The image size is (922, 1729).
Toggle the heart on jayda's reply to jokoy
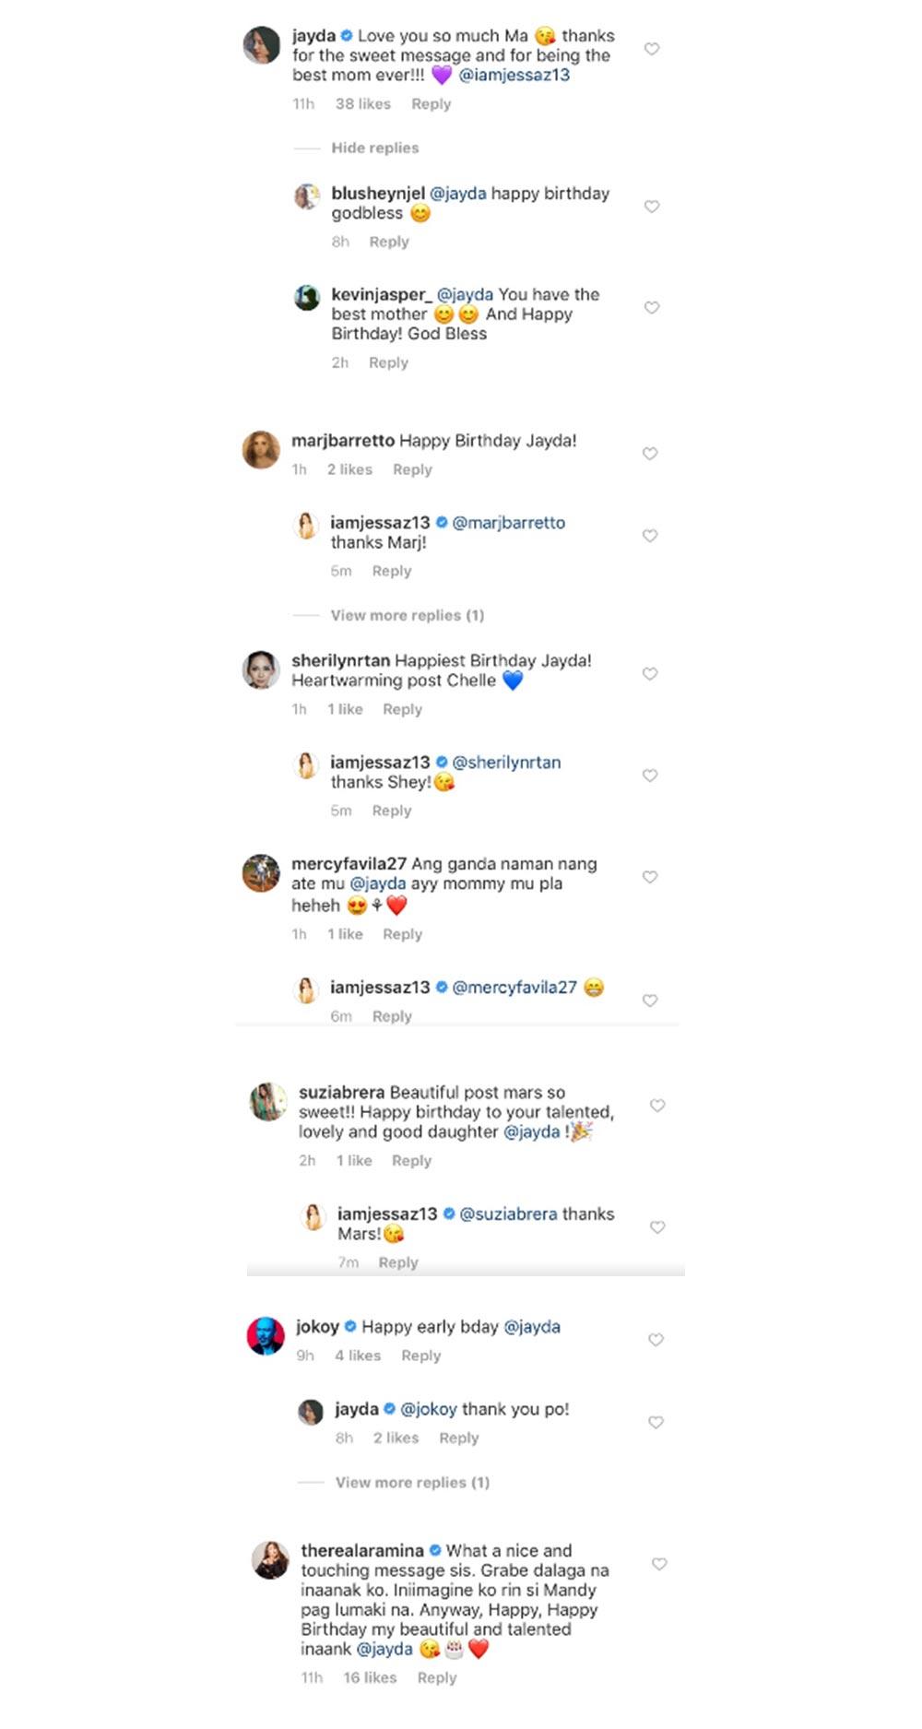pyautogui.click(x=656, y=1423)
